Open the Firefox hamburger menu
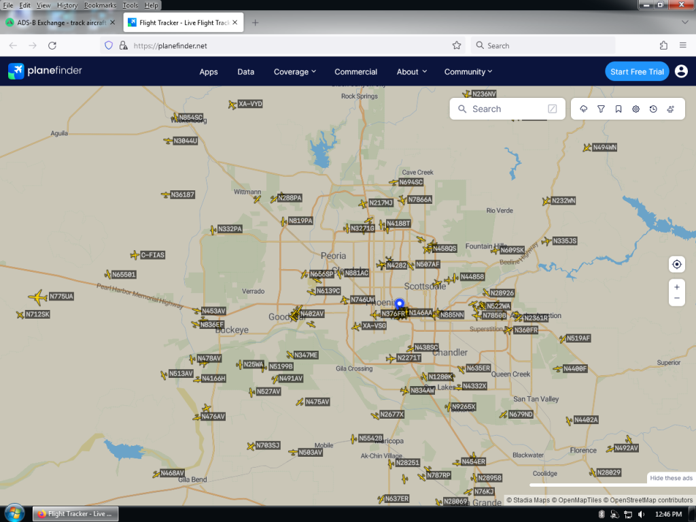This screenshot has height=522, width=696. pos(682,46)
